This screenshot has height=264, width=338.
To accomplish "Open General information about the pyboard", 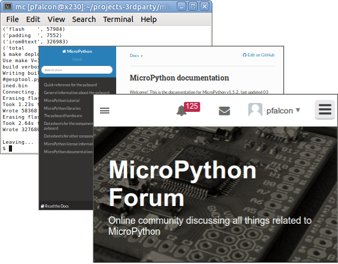I will (76, 93).
